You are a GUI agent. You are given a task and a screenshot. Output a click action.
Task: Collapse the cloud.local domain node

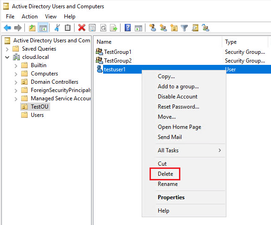click(7, 57)
